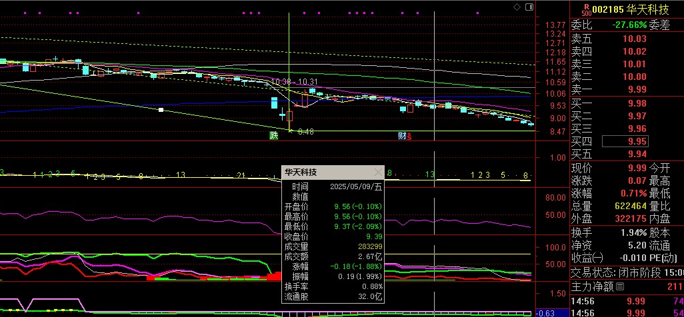Select the 买一 price 9.98
Viewport: 684px width, 317px height.
[637, 103]
